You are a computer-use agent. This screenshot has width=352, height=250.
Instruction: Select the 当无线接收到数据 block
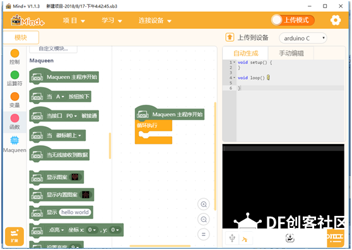pyautogui.click(x=59, y=154)
